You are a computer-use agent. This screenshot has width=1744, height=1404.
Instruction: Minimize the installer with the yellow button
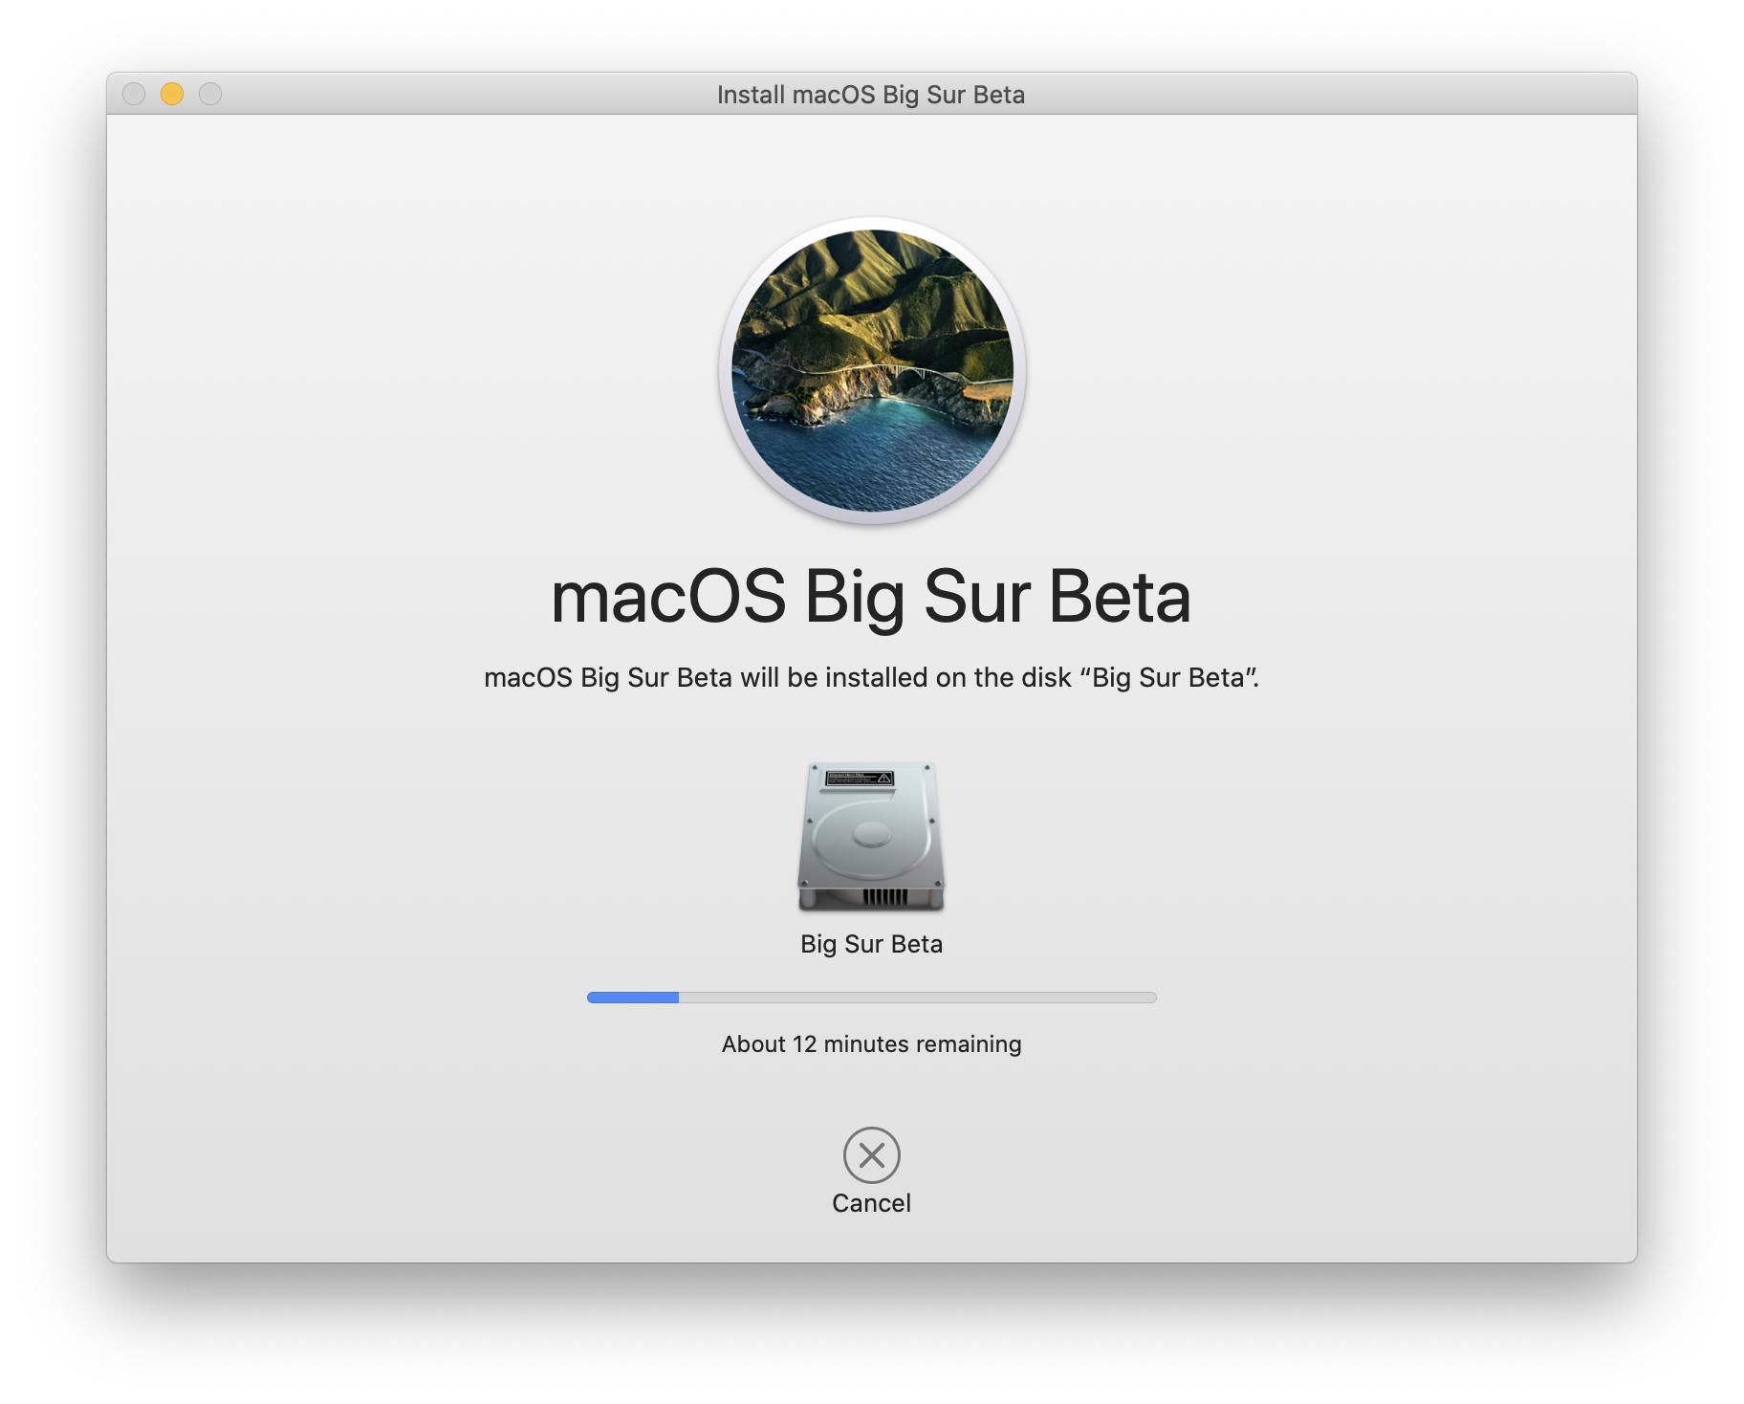(172, 94)
